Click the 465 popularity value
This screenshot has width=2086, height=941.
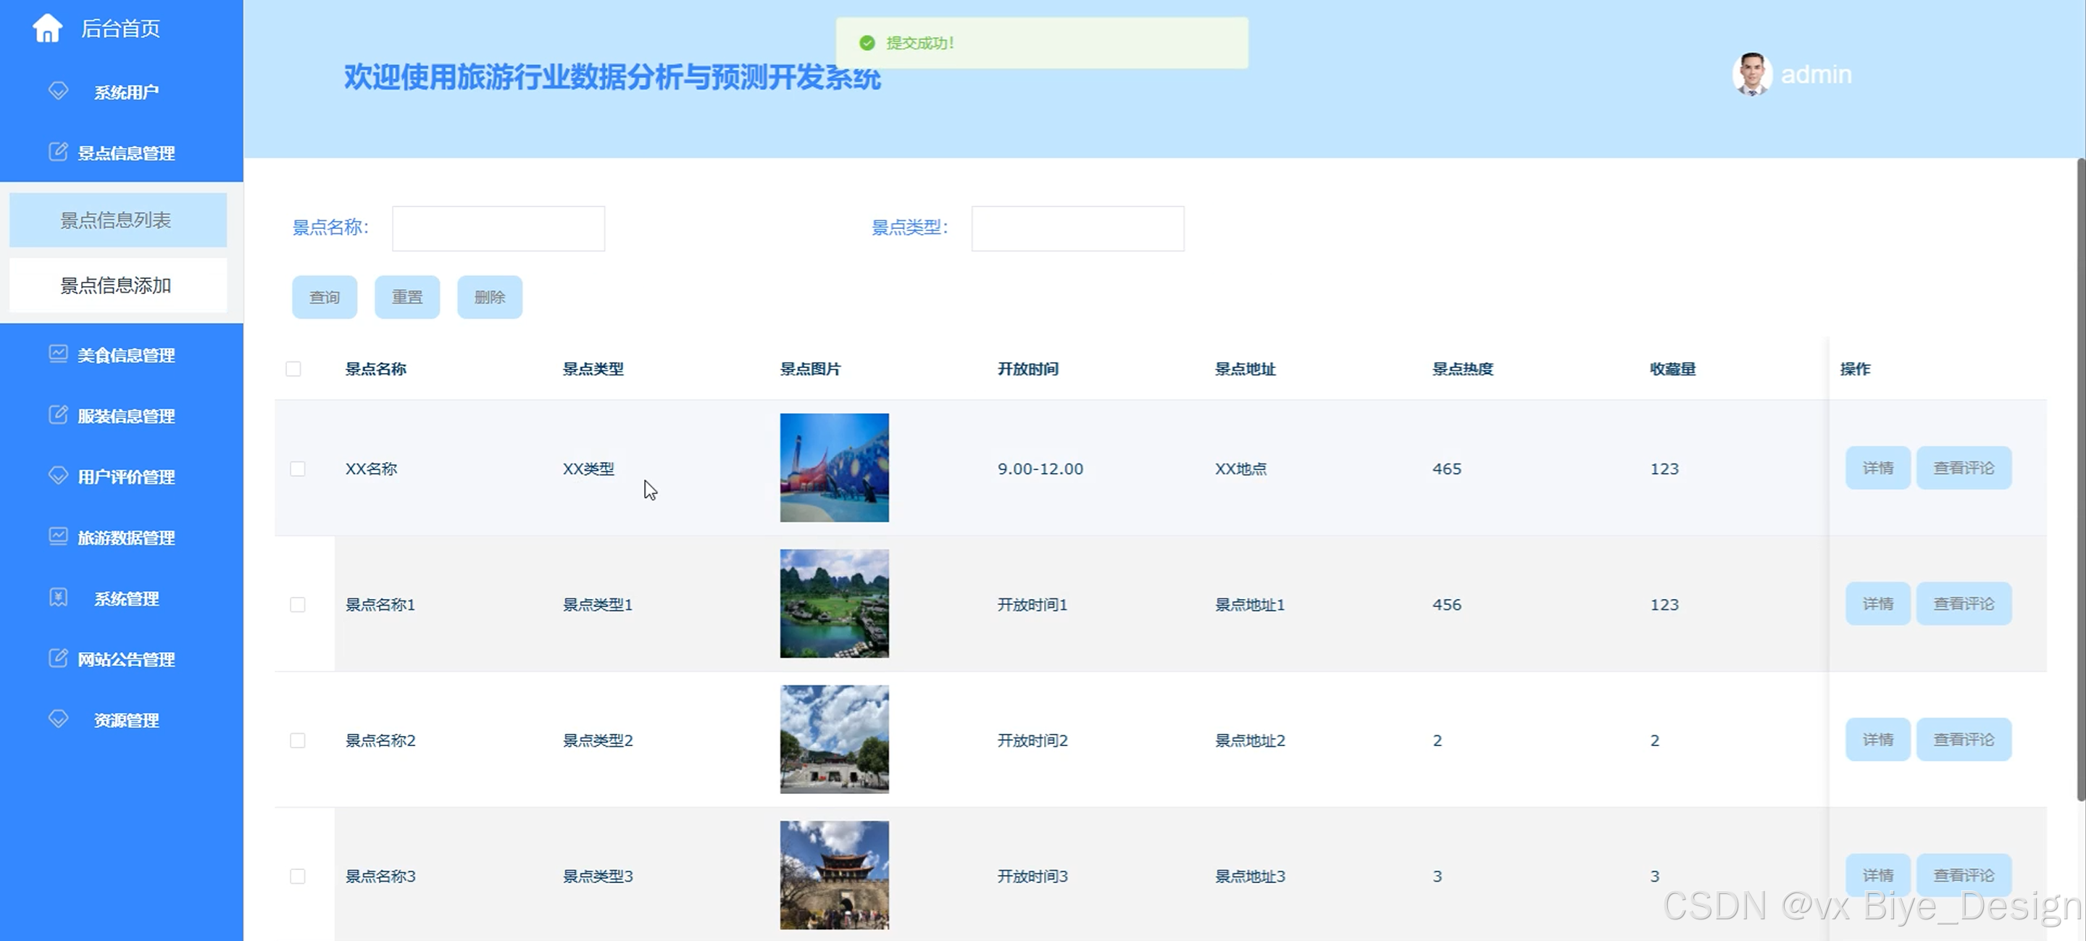(x=1446, y=469)
